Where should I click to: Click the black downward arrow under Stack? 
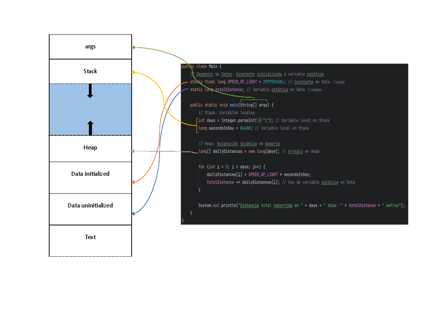90,91
